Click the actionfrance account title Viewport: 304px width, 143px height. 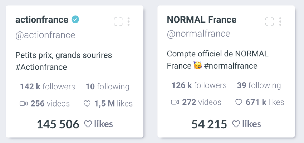(42, 20)
